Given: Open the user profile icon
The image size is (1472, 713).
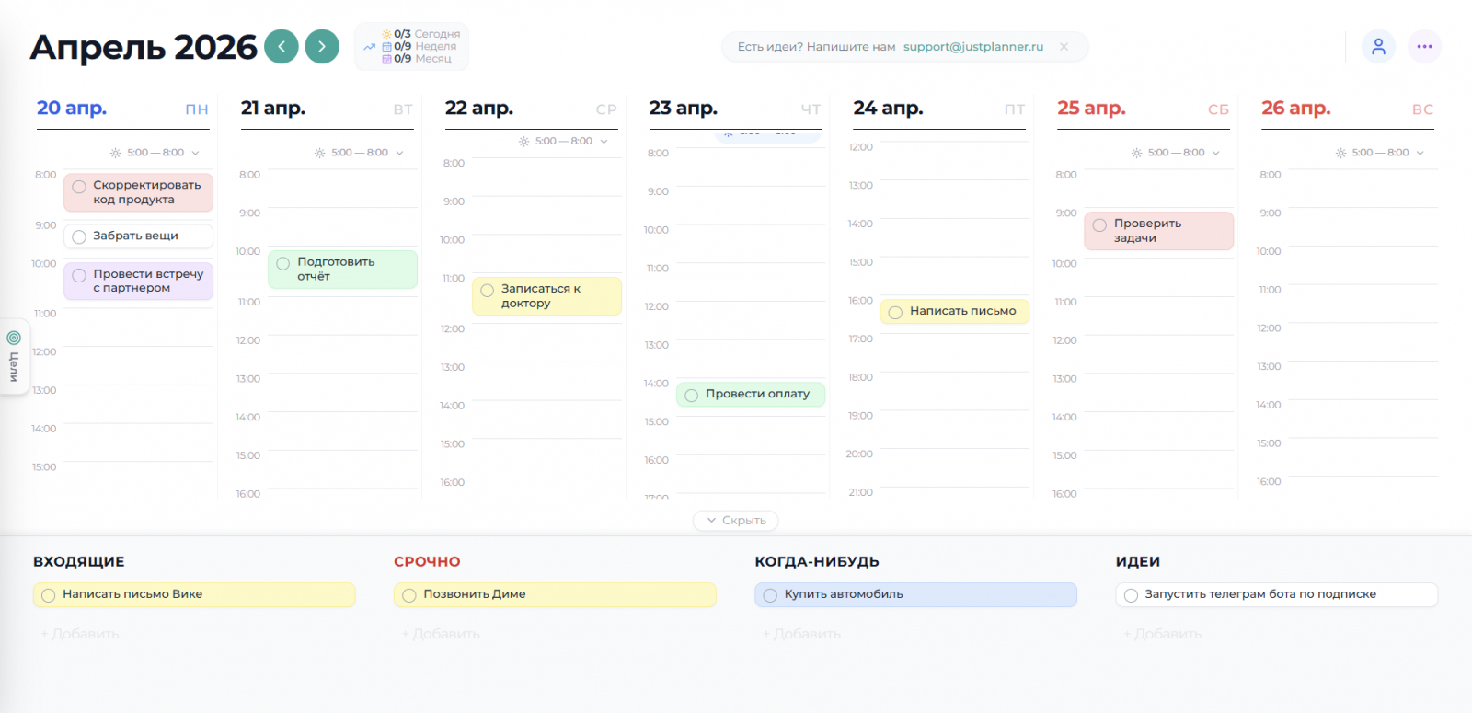Looking at the screenshot, I should [1378, 47].
